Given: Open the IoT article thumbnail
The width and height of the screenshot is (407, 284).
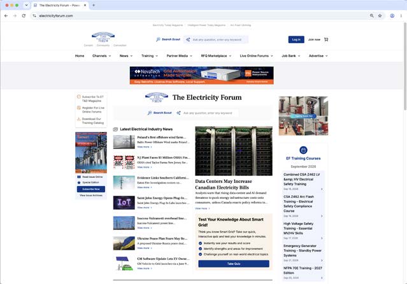Looking at the screenshot, I should 124,203.
